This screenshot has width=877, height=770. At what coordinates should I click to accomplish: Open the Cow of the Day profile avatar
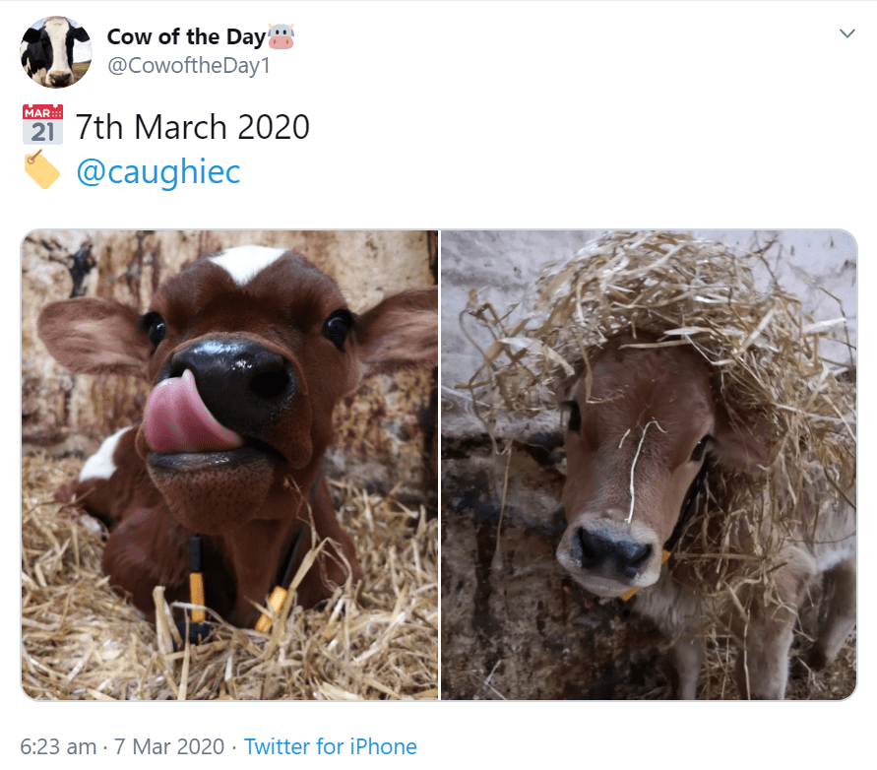coord(56,51)
